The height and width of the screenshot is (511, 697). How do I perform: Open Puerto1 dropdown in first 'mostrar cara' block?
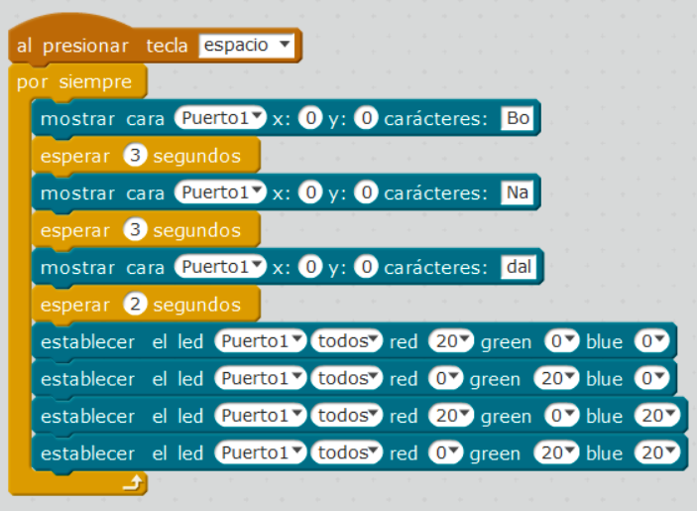coord(220,118)
